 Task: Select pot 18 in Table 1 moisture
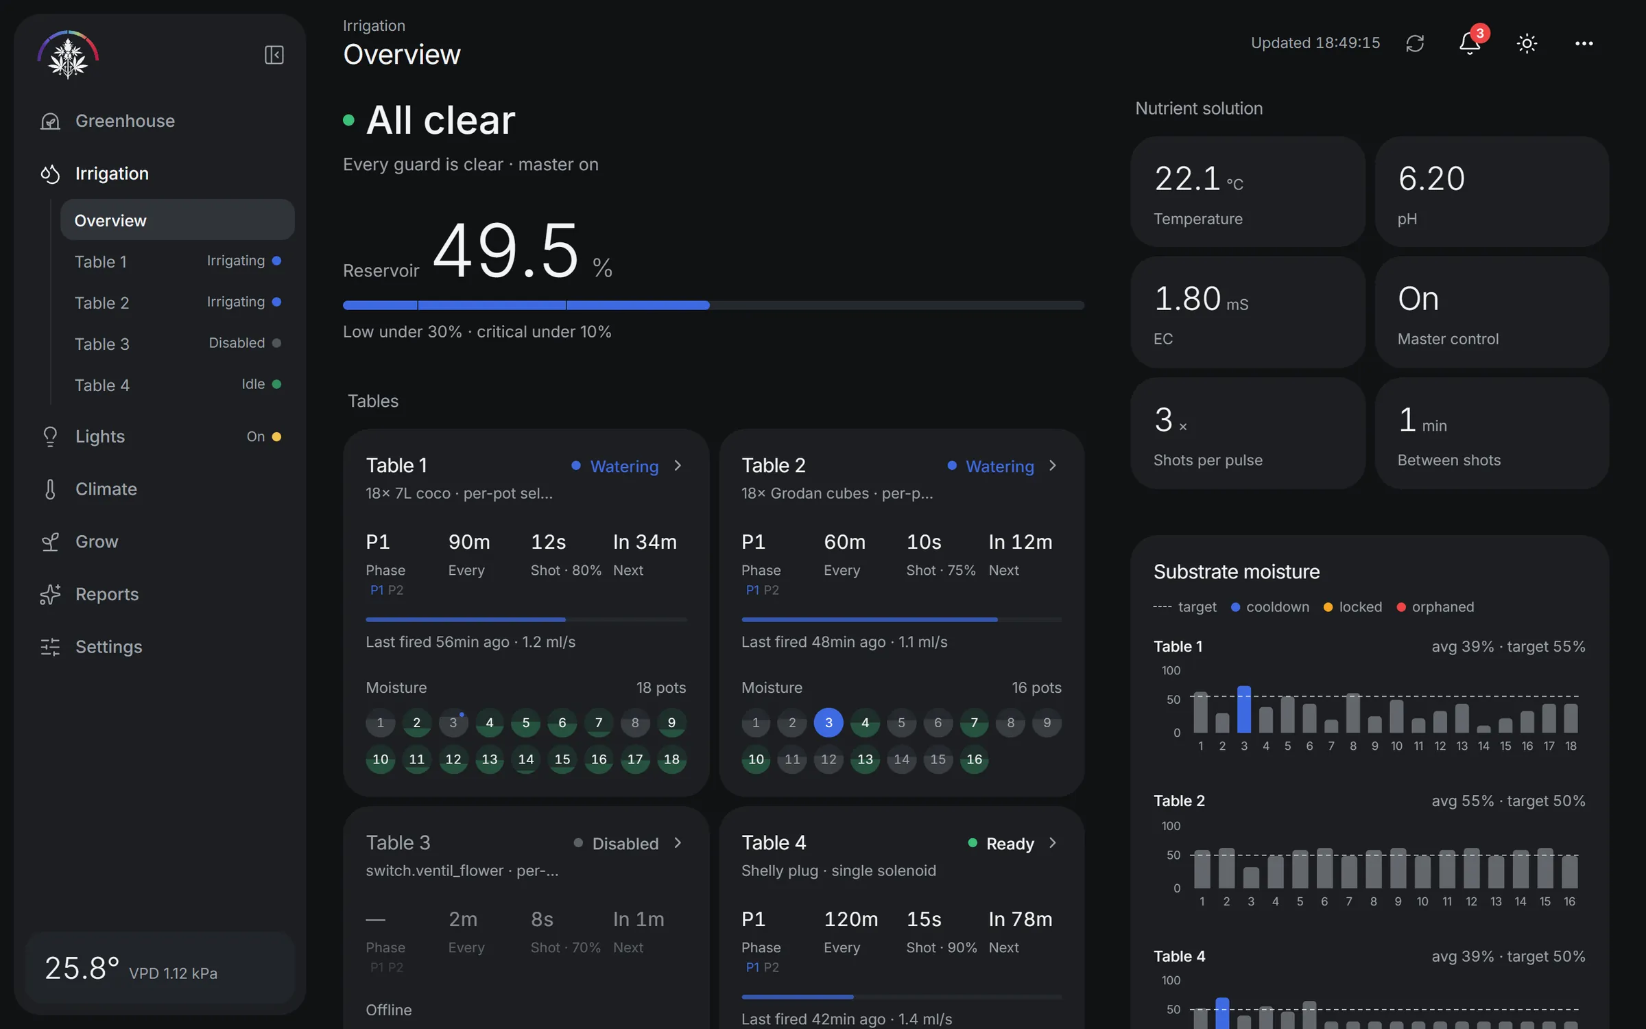point(671,759)
